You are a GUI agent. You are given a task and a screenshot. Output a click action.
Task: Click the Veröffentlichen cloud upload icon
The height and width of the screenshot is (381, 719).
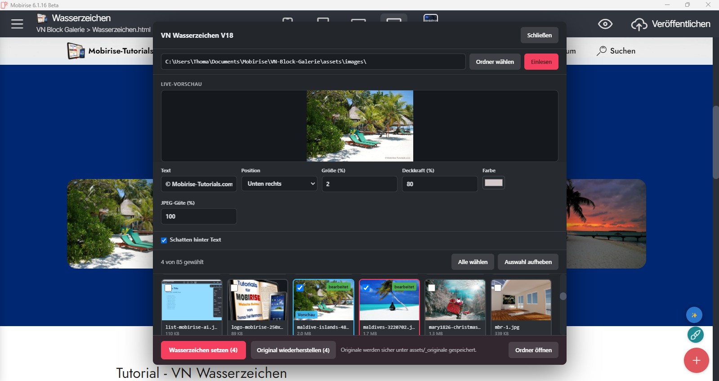click(x=639, y=24)
